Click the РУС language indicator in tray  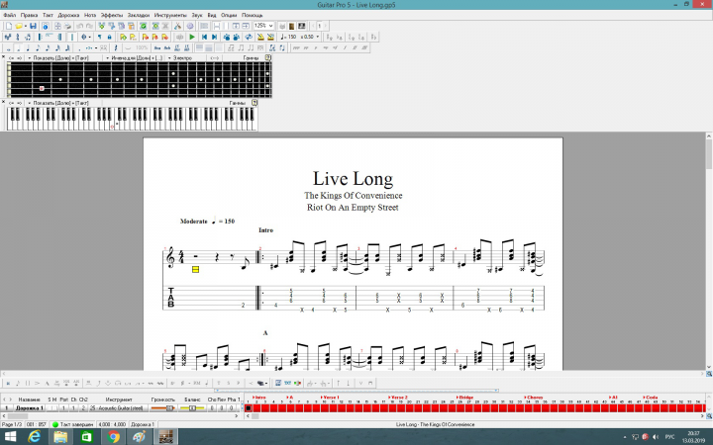tap(669, 437)
